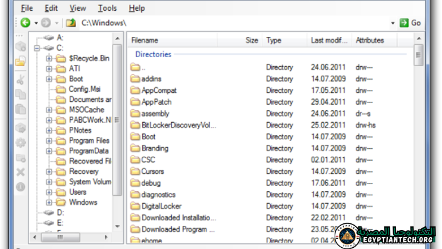Open the Tools menu
This screenshot has width=442, height=249.
tap(107, 8)
